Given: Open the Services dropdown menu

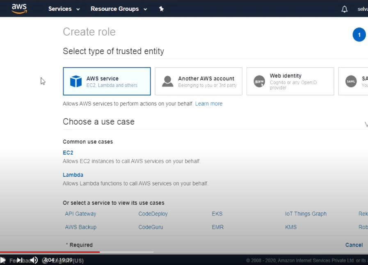Looking at the screenshot, I should pyautogui.click(x=64, y=9).
